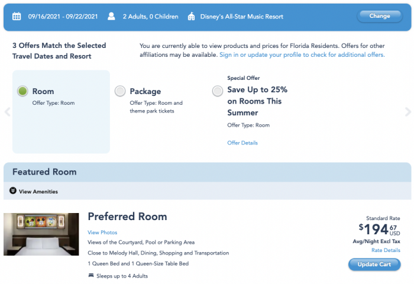The image size is (414, 284).
Task: Open View Photos for Preferred Room
Action: pos(102,233)
